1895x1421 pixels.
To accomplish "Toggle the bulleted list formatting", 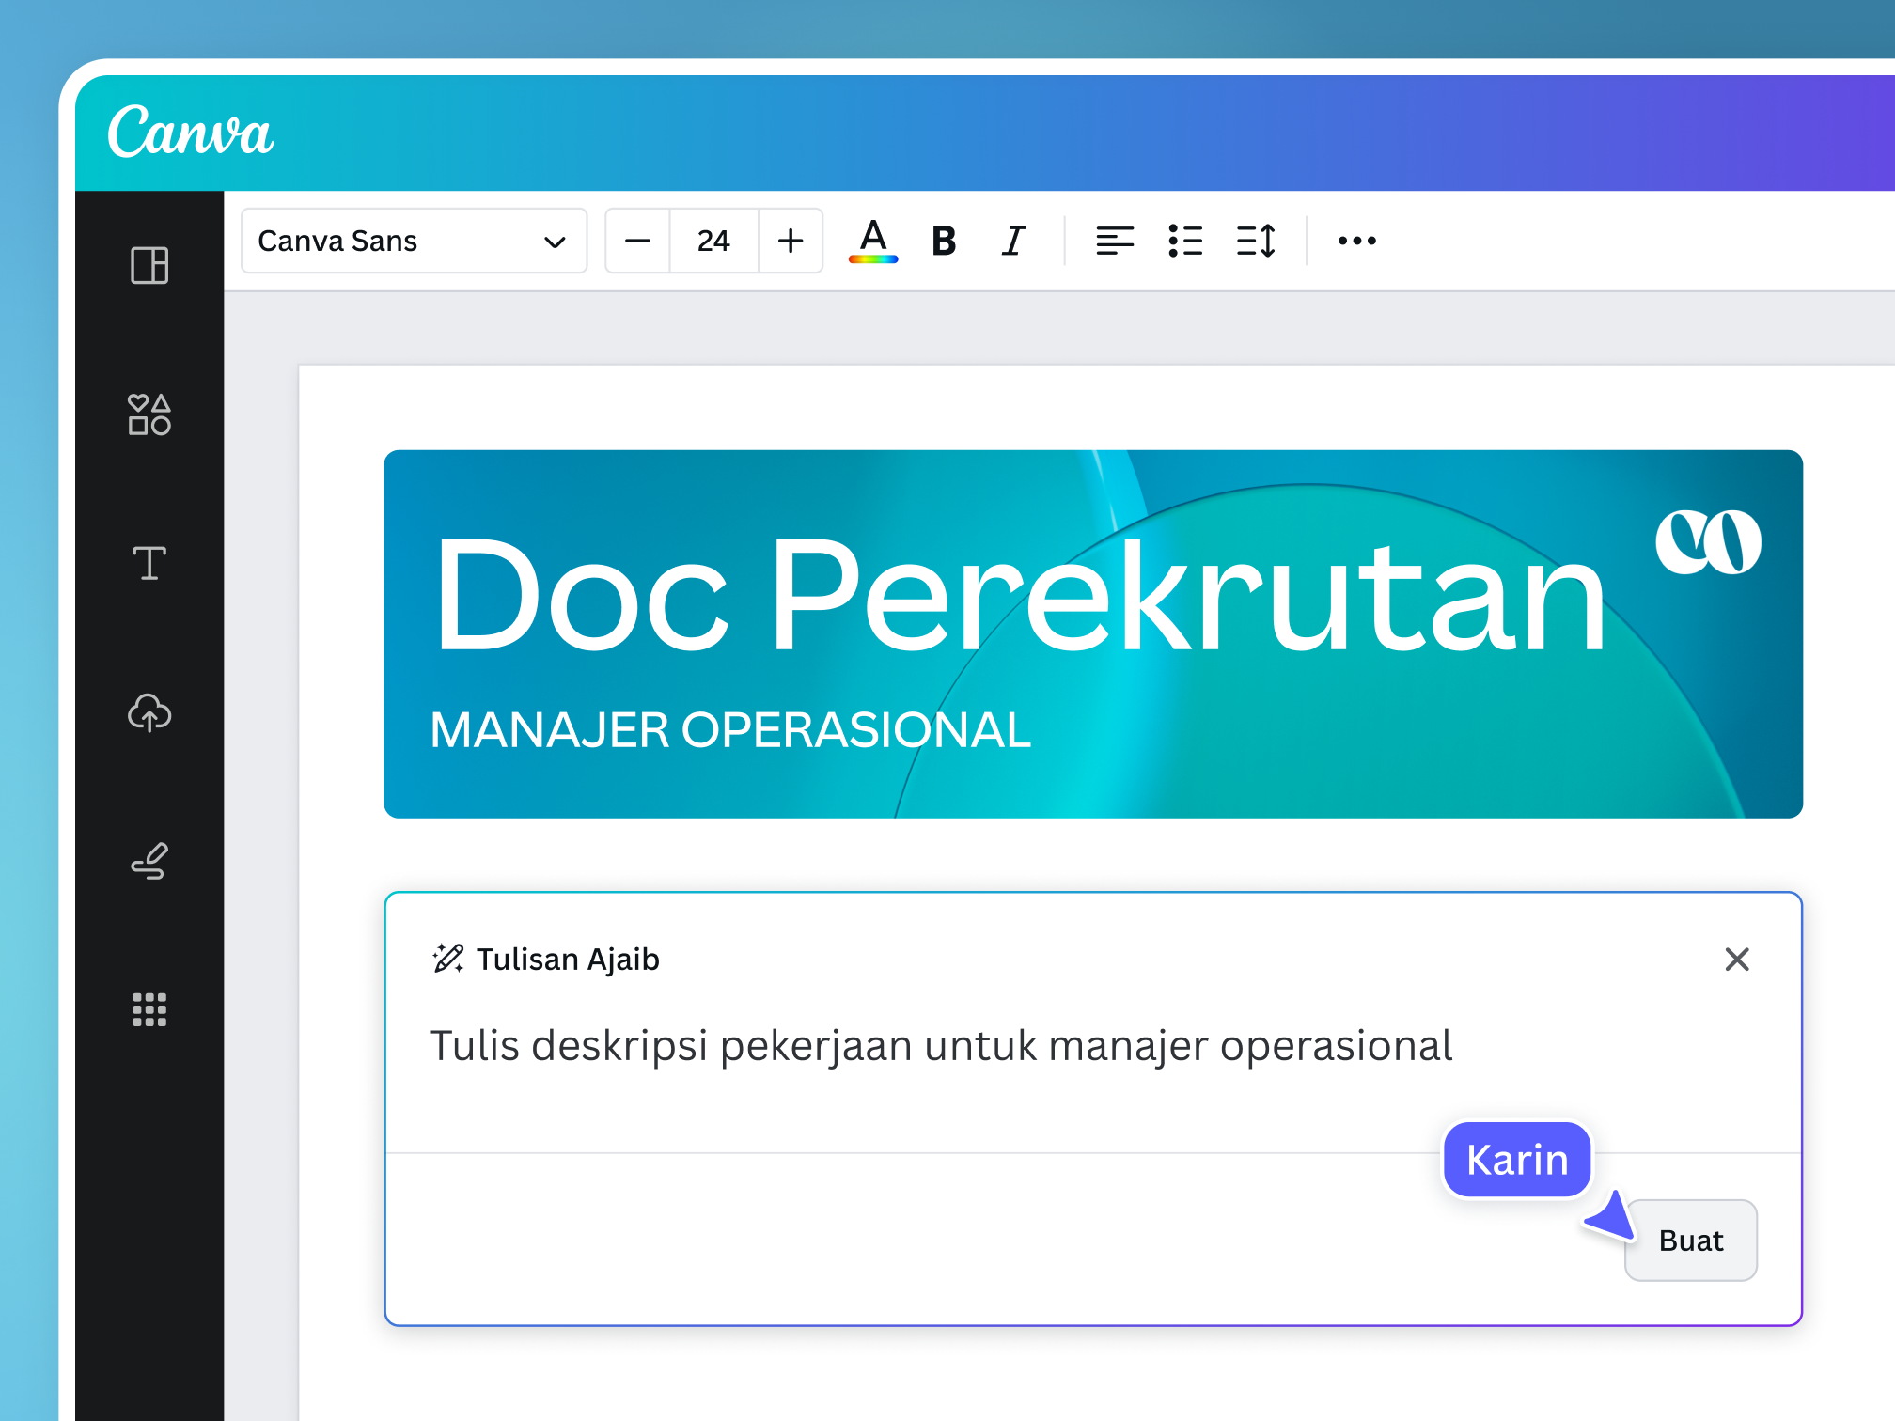I will click(1186, 241).
